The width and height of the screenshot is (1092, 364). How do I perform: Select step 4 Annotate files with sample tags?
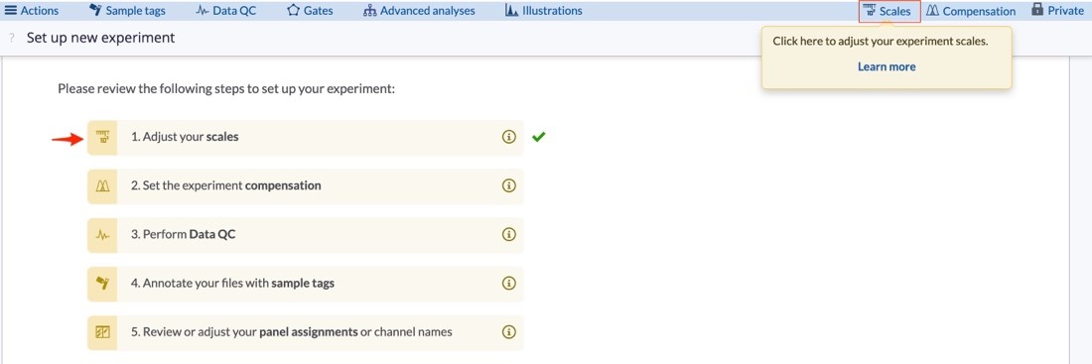pyautogui.click(x=305, y=284)
